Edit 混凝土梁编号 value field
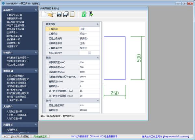Screen dimensions: 195x140 click(89, 39)
